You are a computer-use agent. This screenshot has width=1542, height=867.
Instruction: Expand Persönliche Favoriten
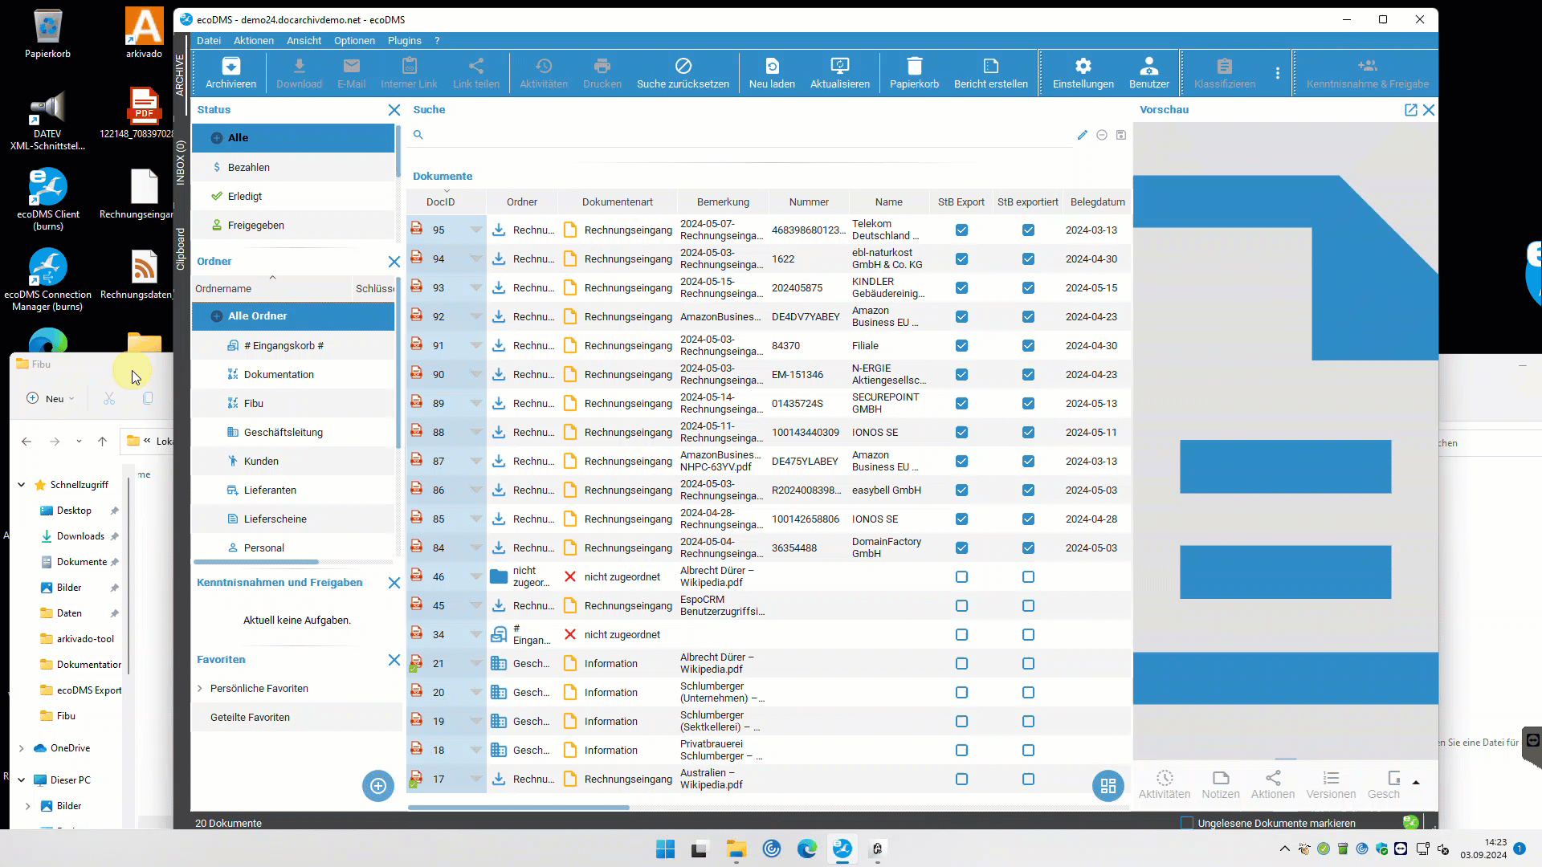pos(200,689)
